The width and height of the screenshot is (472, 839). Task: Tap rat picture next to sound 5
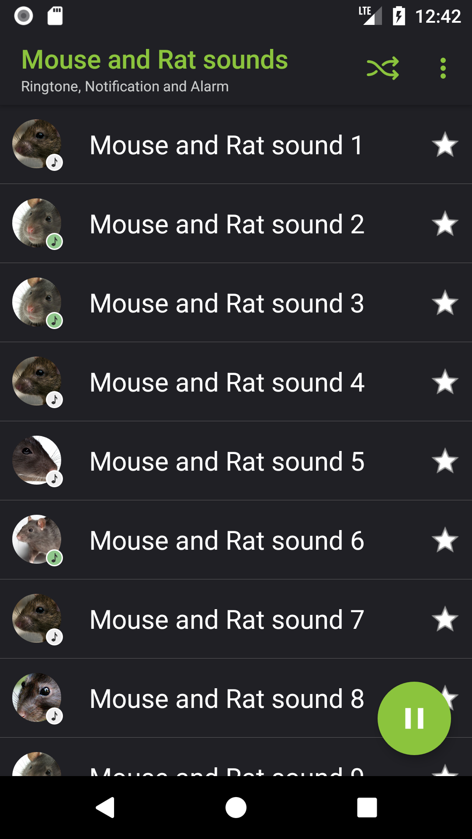(x=37, y=460)
